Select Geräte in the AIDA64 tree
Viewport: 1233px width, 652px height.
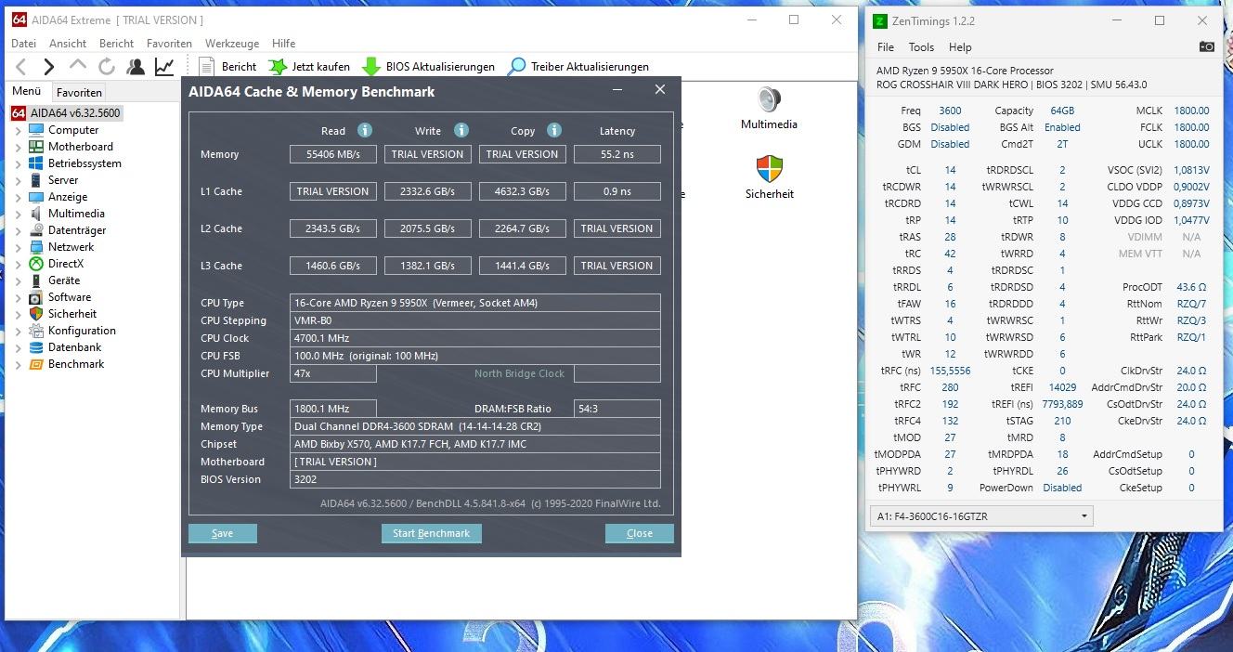point(64,280)
